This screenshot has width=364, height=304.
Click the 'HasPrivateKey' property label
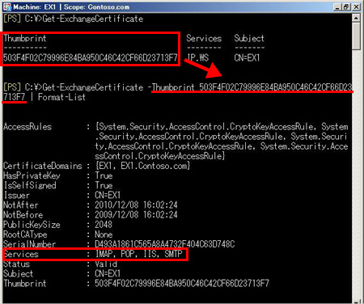pyautogui.click(x=32, y=175)
